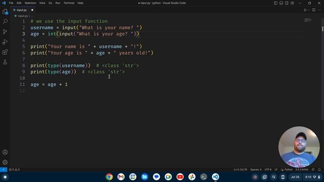The width and height of the screenshot is (324, 182).
Task: Open the Extensions view
Action: pos(5,52)
